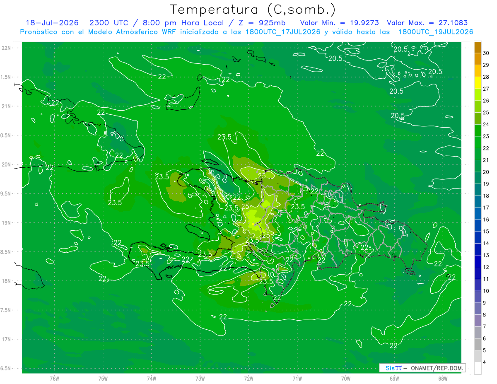The image size is (497, 384).
Task: Select the '19N' latitude axis label
Action: point(6,222)
